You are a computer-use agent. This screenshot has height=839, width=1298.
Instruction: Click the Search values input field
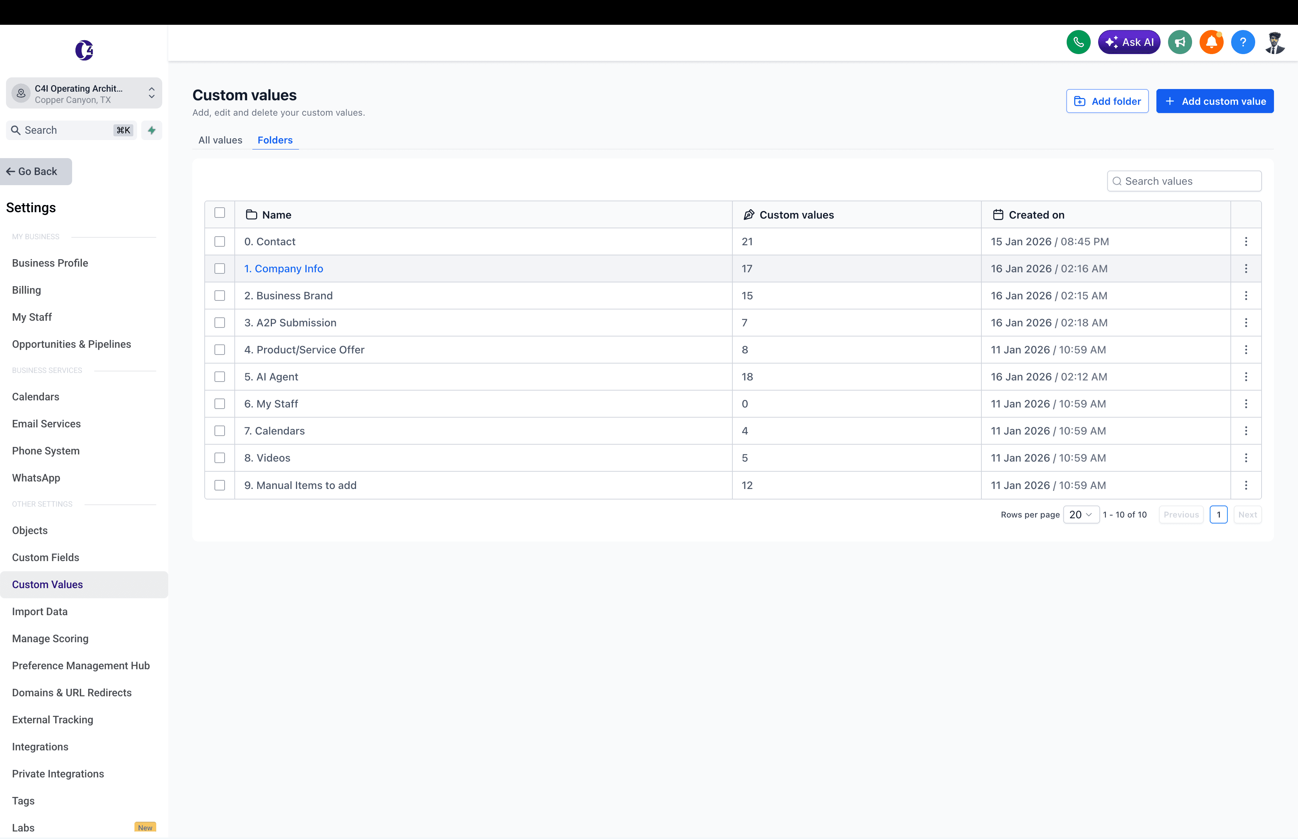pos(1183,181)
